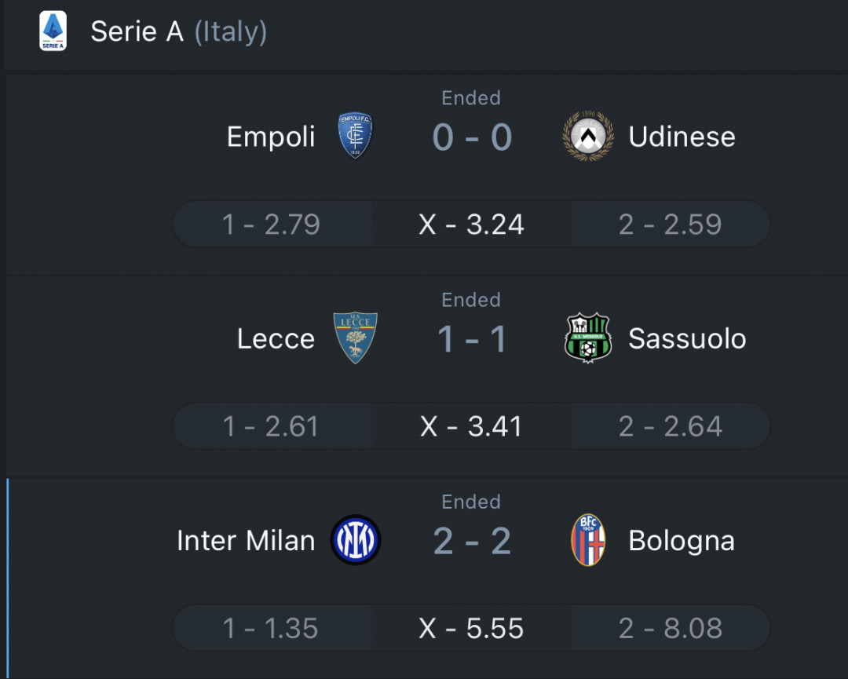The width and height of the screenshot is (848, 679).
Task: Click the Lecce club crest
Action: (x=356, y=338)
